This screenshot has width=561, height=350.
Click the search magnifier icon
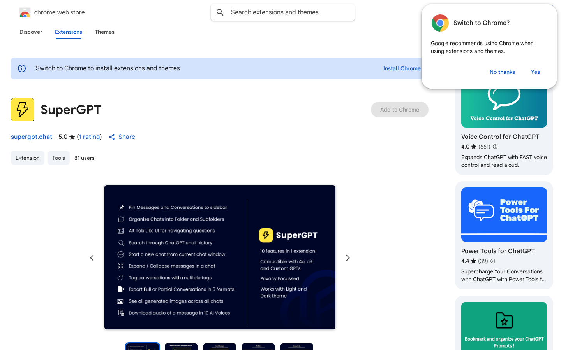point(220,12)
